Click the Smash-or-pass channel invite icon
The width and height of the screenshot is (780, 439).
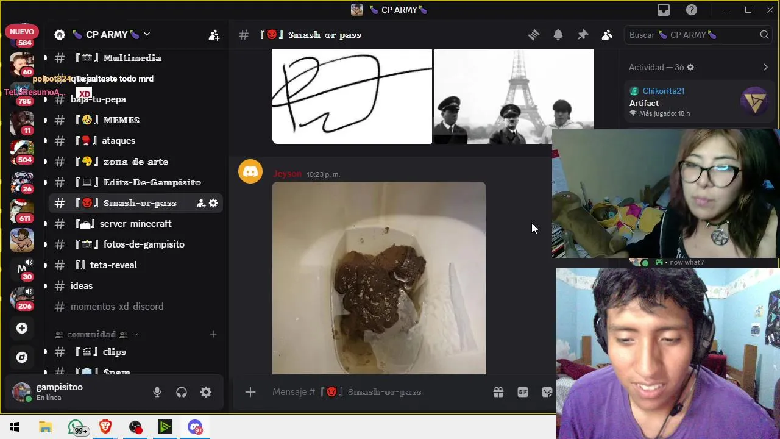click(201, 203)
